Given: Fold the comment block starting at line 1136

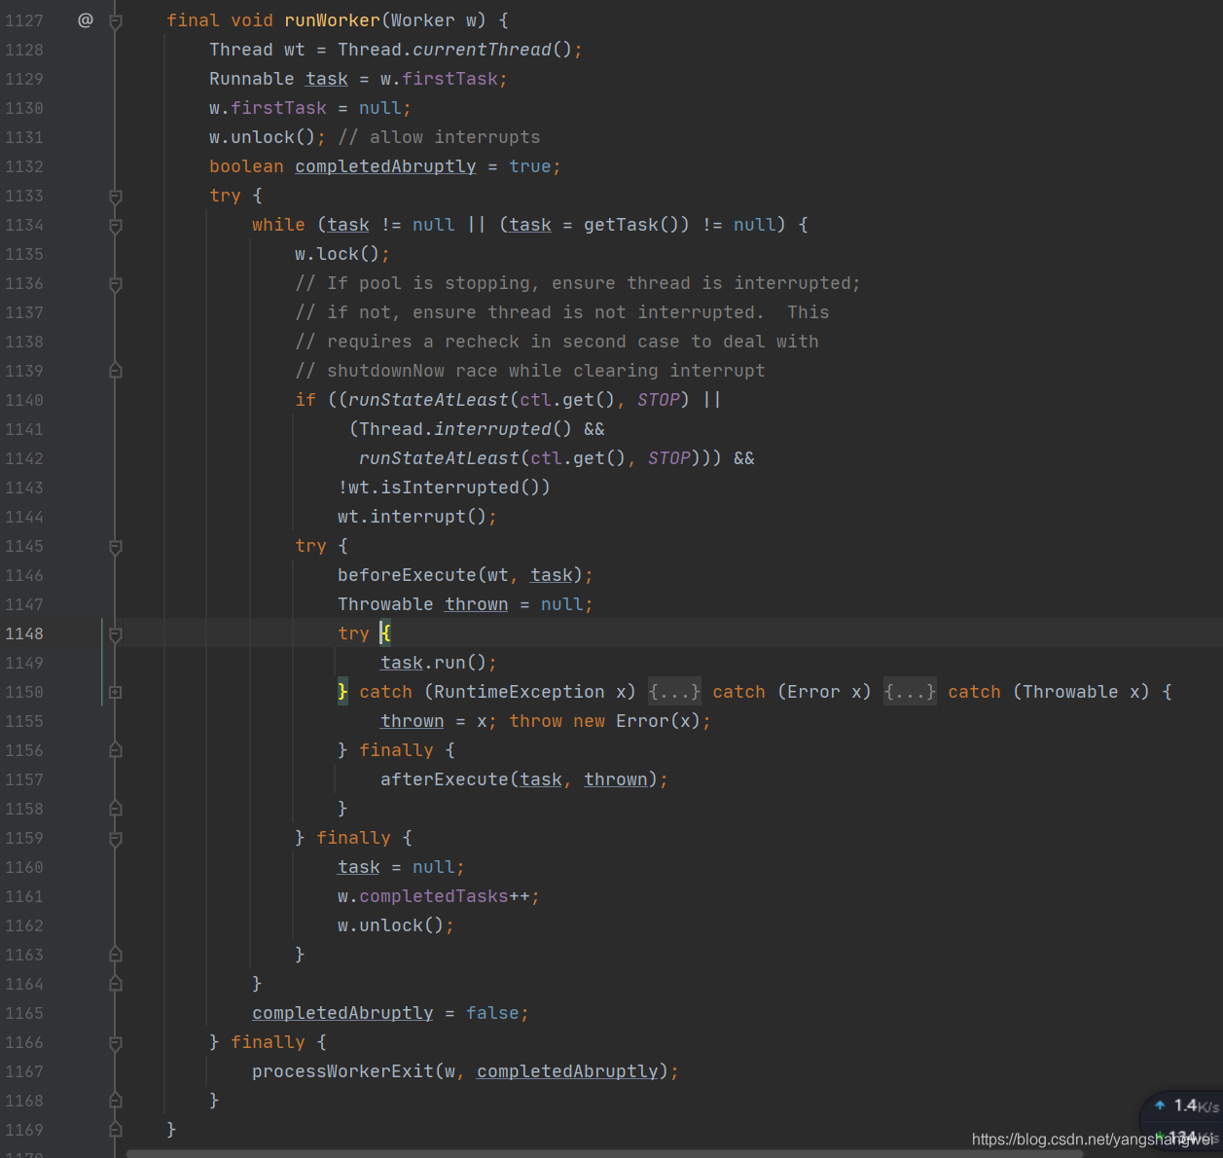Looking at the screenshot, I should [115, 284].
